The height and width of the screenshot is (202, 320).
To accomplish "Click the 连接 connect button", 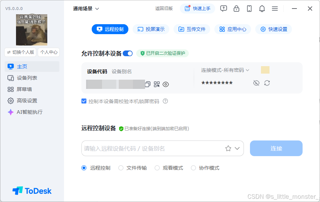I will [276, 148].
